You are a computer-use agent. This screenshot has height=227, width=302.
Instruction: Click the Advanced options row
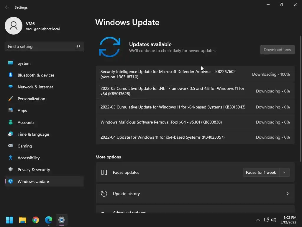coord(195,209)
